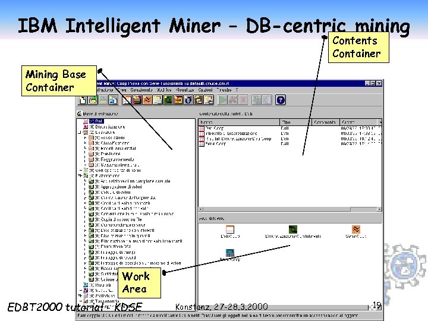Viewport: 428px width, 321px height.
Task: Select the Calcolo di valori tree item
Action: 113,192
